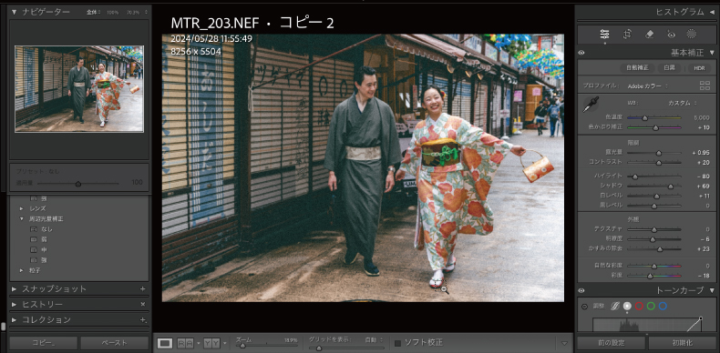
Task: Apply the 'なし' vignette preset
Action: 47,229
